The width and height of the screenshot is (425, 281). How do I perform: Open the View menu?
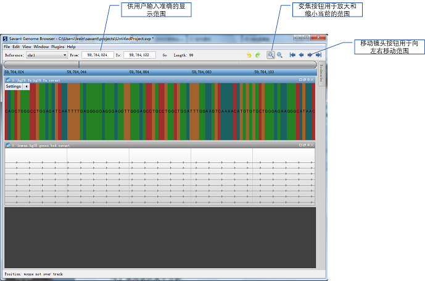27,47
